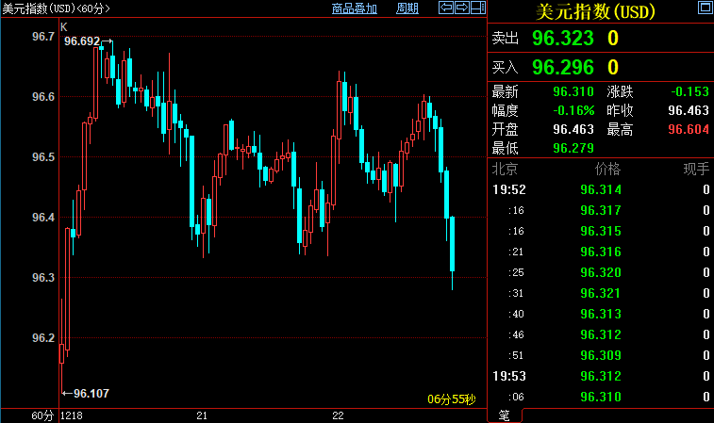Image resolution: width=714 pixels, height=423 pixels.
Task: Select the 笔 tab below the tick list
Action: [503, 415]
